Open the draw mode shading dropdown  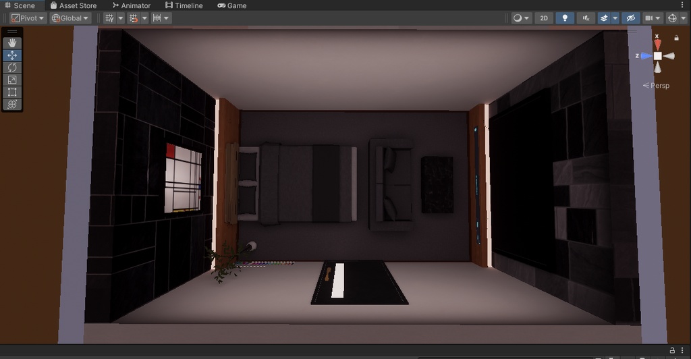tap(521, 18)
